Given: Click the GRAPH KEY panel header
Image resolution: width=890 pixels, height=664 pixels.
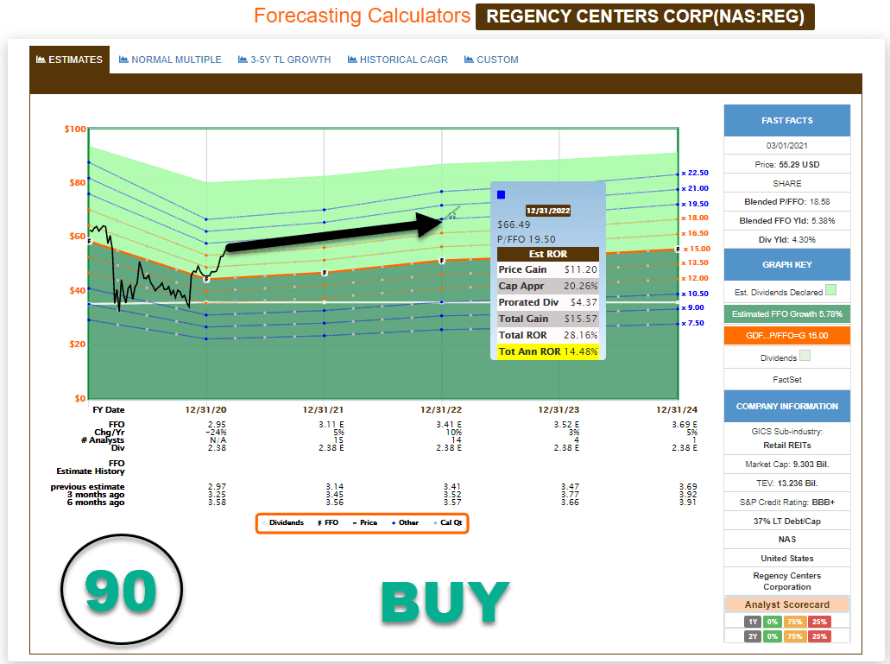Looking at the screenshot, I should [x=787, y=264].
